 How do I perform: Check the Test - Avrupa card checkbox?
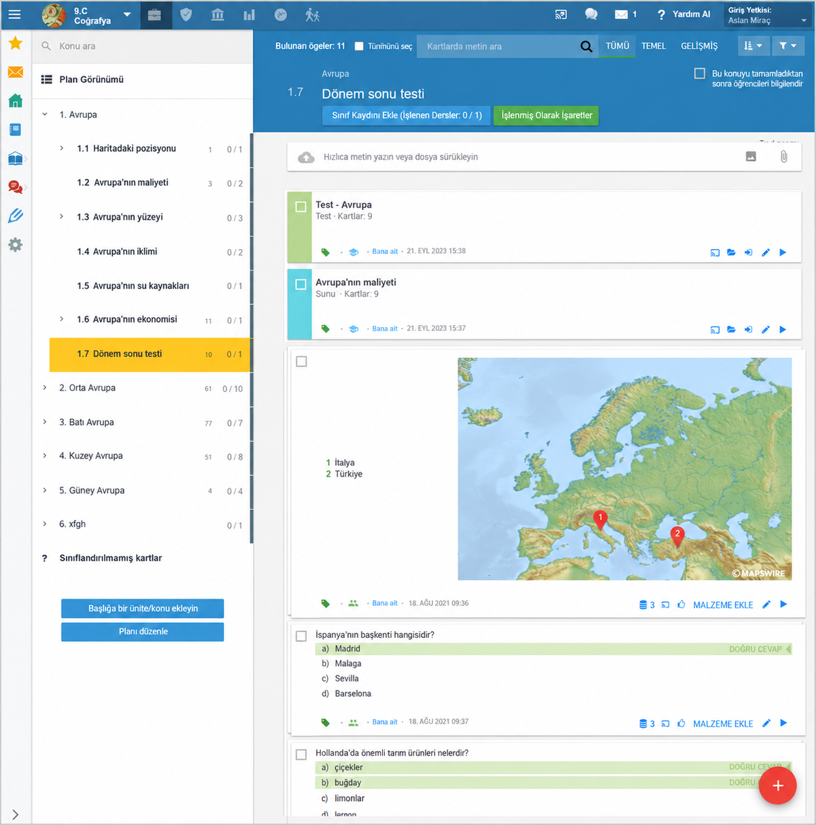(x=301, y=207)
